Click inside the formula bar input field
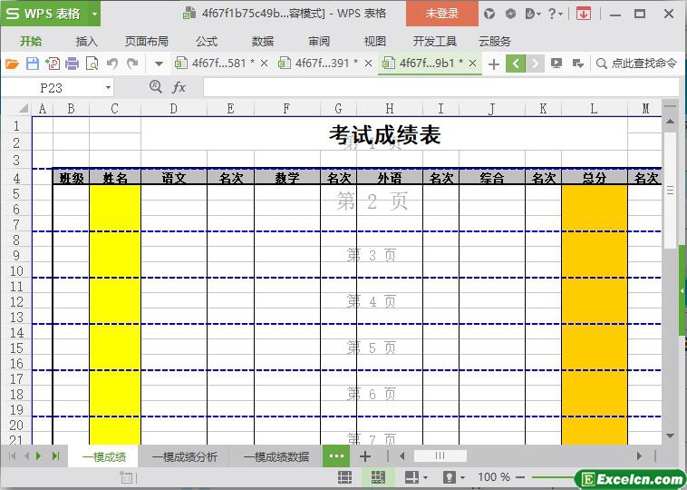Screen dimensions: 687x490 pos(435,87)
